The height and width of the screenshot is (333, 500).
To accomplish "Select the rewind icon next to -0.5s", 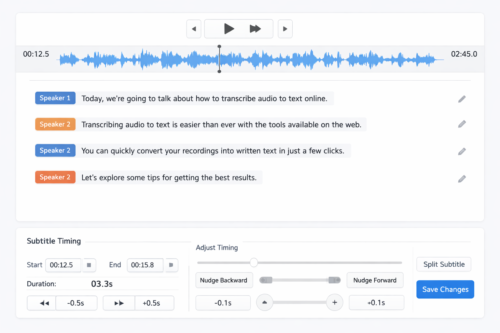I will click(x=41, y=303).
